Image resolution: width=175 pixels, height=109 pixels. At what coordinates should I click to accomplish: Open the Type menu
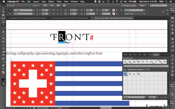coord(43,1)
